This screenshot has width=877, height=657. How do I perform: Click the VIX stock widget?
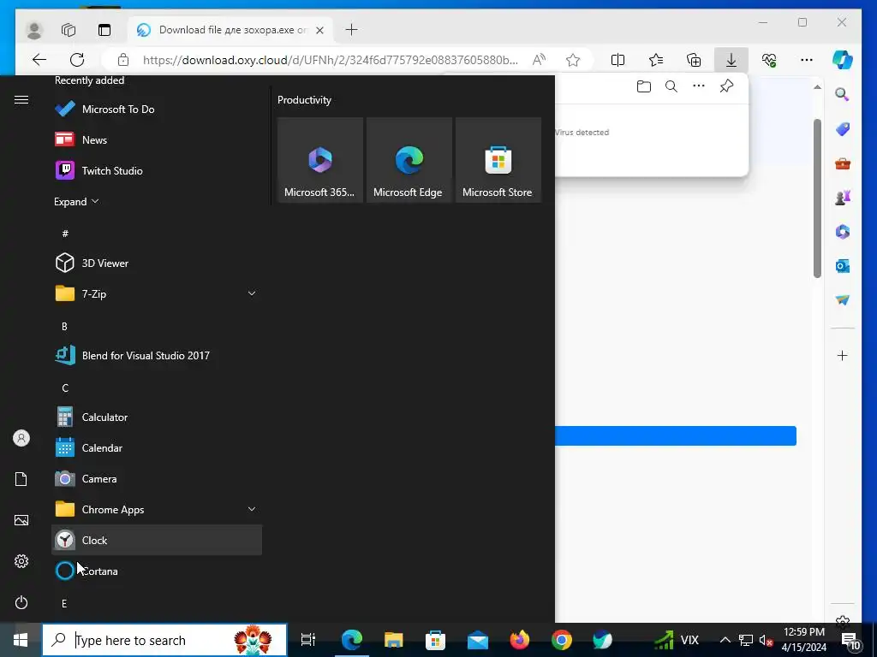pyautogui.click(x=677, y=640)
